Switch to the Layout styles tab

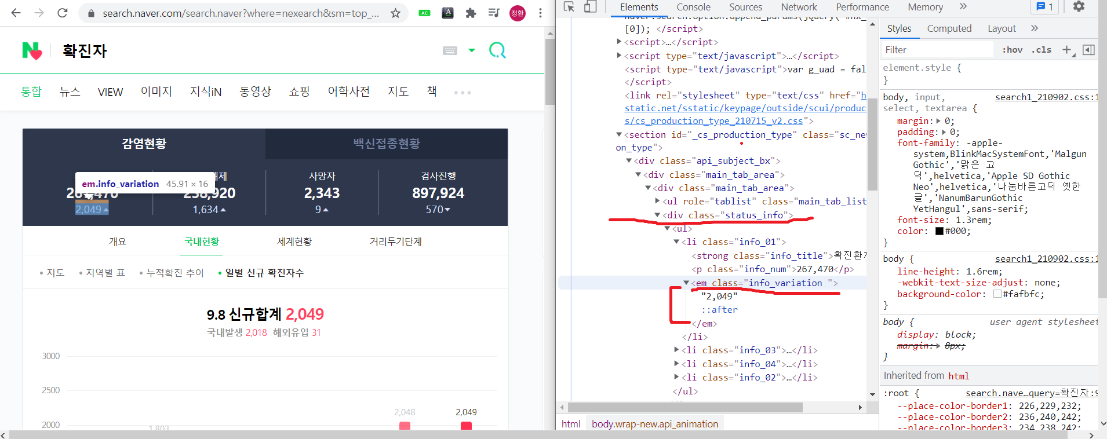[1002, 28]
